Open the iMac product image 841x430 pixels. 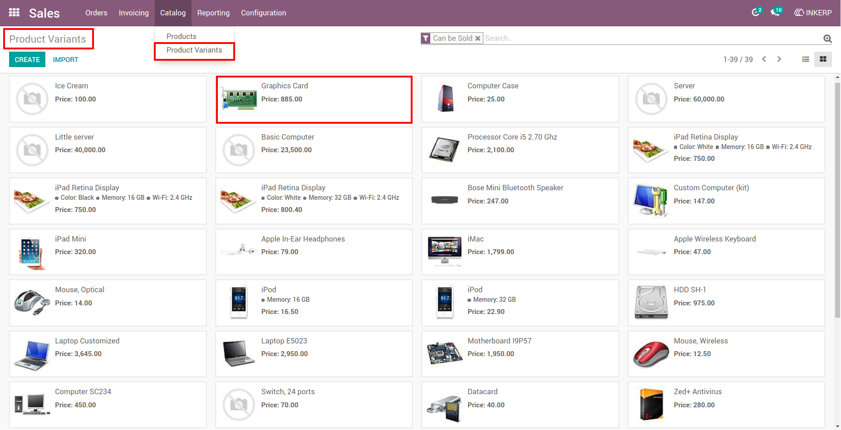[x=445, y=251]
